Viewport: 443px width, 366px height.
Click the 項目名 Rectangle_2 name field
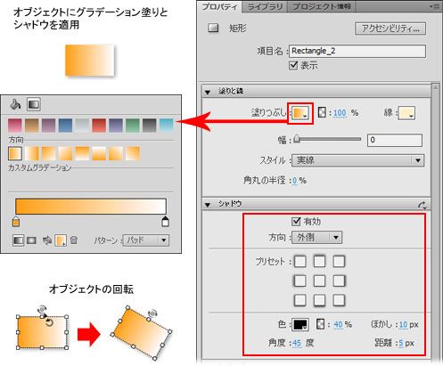[357, 51]
